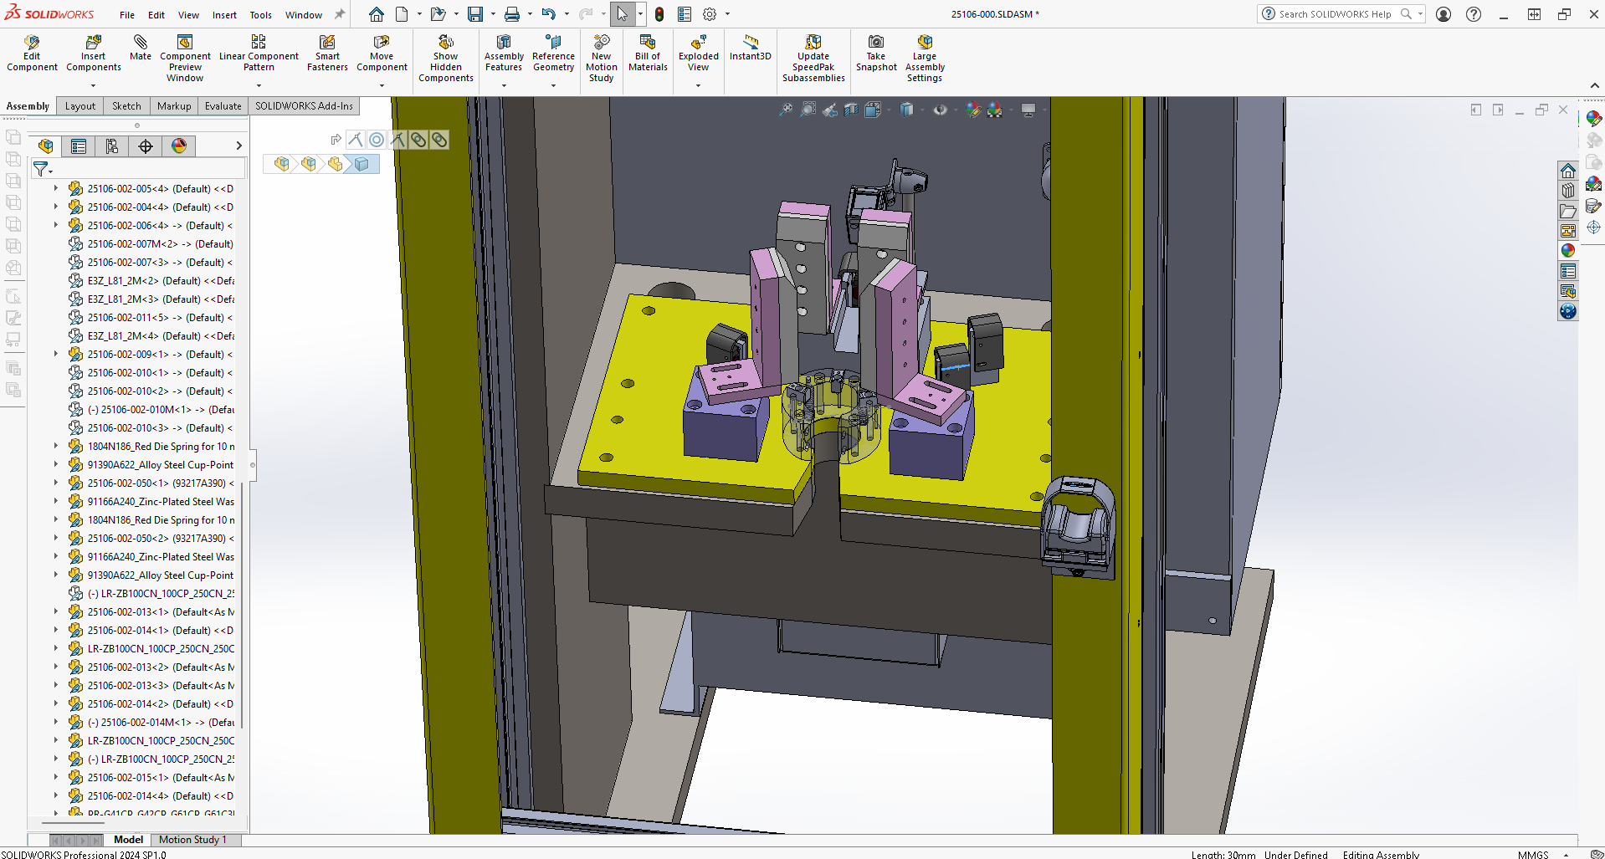
Task: Open Bill of Materials tool
Action: pos(648,54)
